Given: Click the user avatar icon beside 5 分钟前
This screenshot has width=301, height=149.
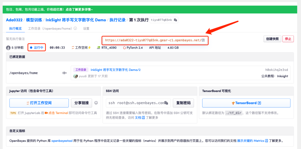Looking at the screenshot, I should pyautogui.click(x=8, y=48).
